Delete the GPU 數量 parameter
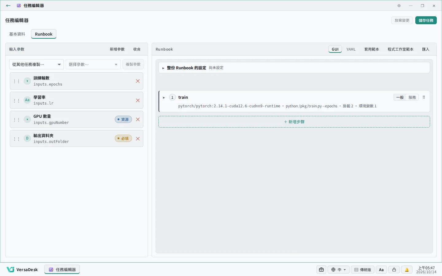The width and height of the screenshot is (442, 276). click(x=138, y=120)
